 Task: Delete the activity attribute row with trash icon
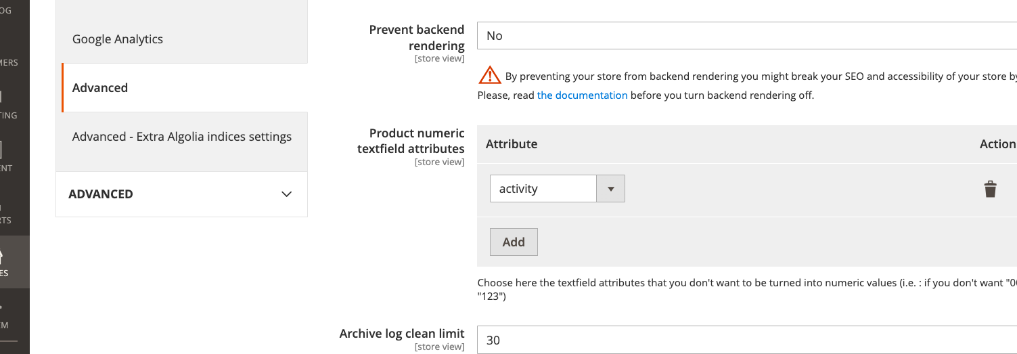point(990,189)
